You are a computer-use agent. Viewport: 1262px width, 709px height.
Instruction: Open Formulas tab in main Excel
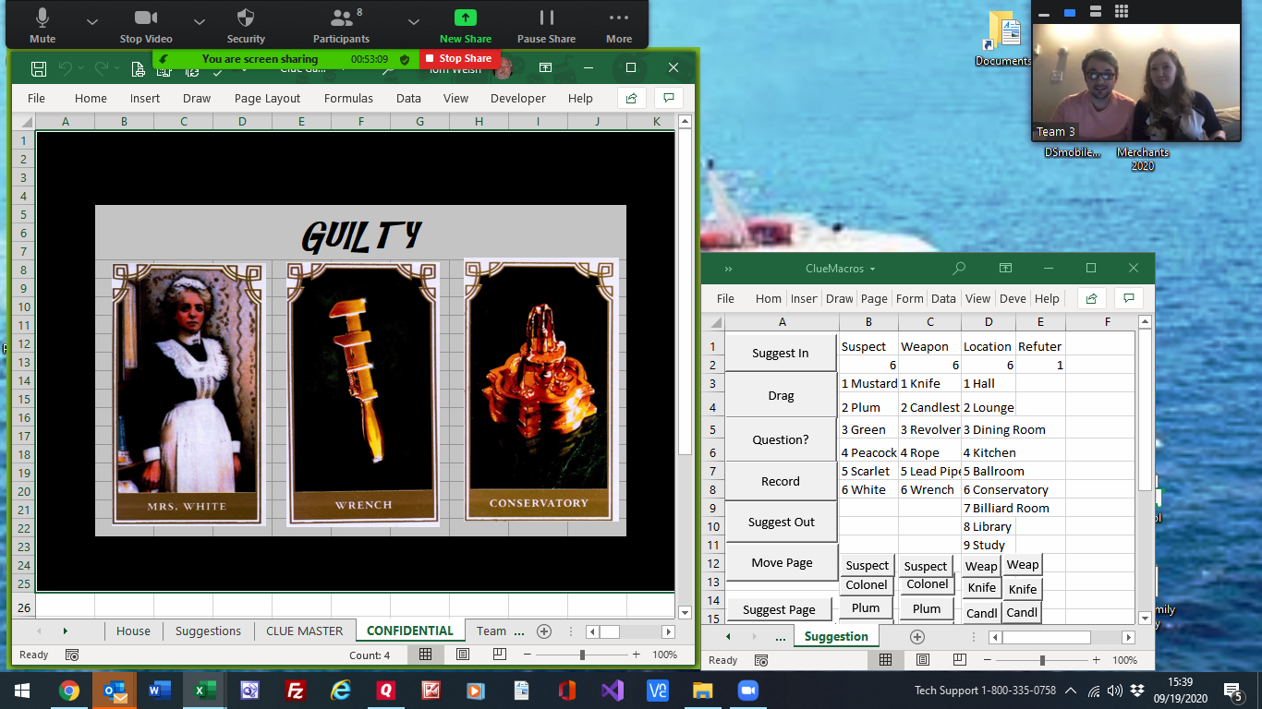coord(348,98)
